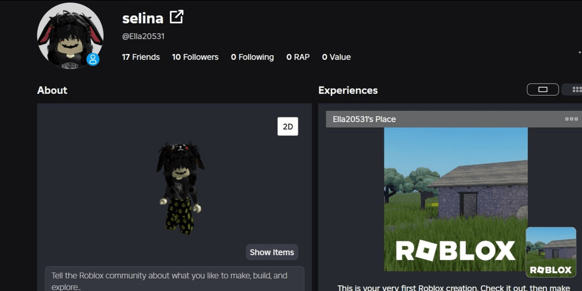View the 0 Following list

coord(252,57)
